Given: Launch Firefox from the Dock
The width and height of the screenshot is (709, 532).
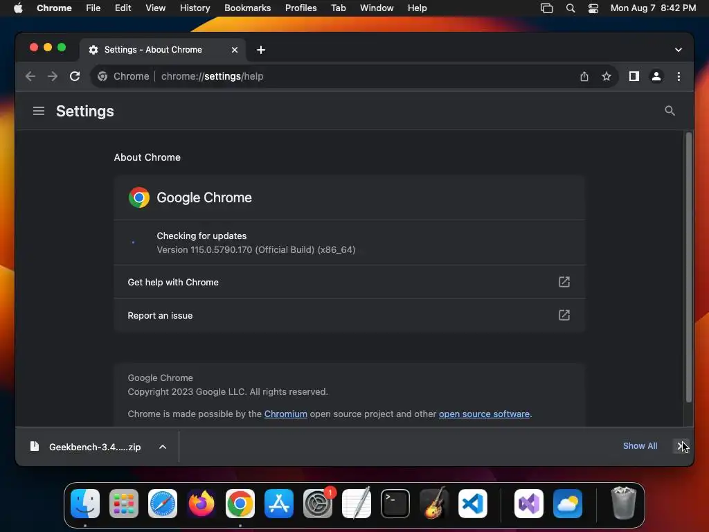Looking at the screenshot, I should click(x=201, y=504).
